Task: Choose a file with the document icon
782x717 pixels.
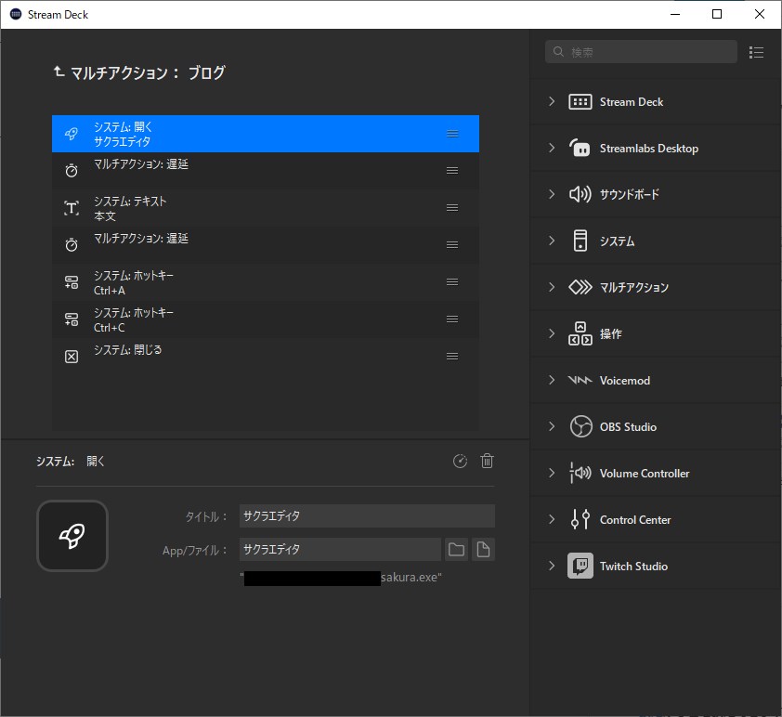Action: click(483, 550)
